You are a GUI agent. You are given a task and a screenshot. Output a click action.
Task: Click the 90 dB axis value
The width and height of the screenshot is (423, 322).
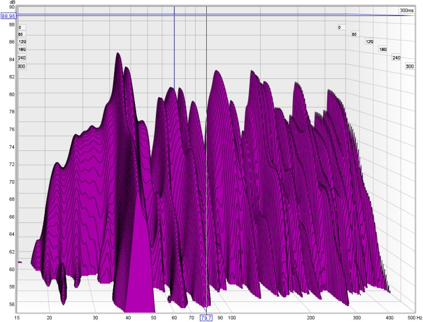[12, 7]
